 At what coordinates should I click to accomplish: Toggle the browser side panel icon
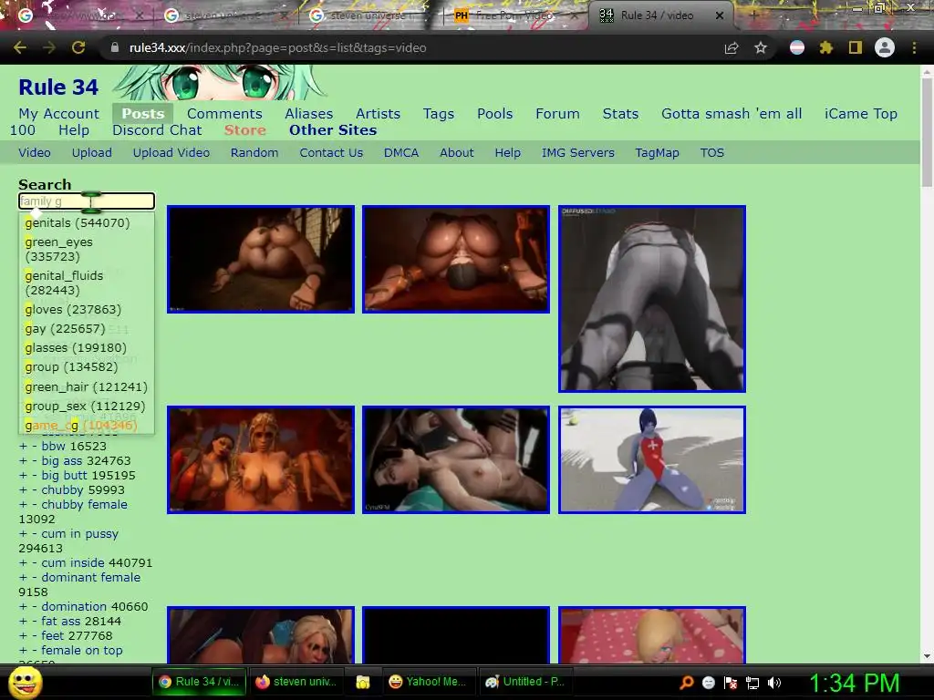855,47
